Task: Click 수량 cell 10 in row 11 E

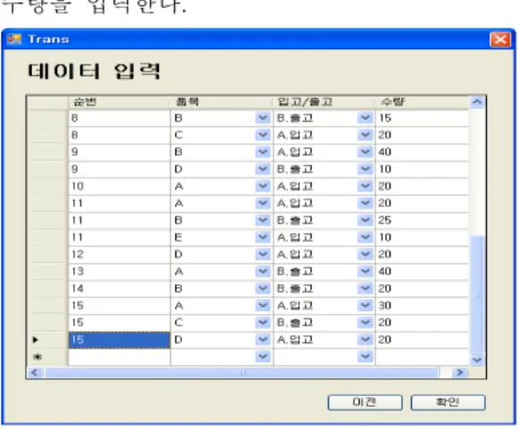Action: click(422, 237)
